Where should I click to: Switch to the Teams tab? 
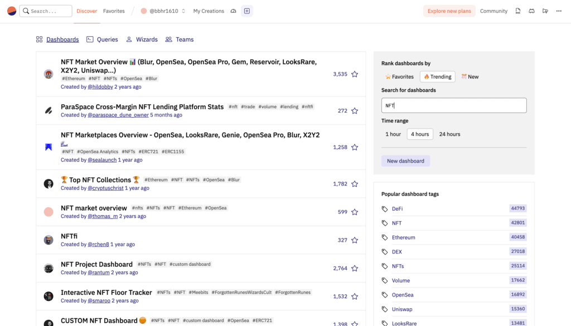185,40
